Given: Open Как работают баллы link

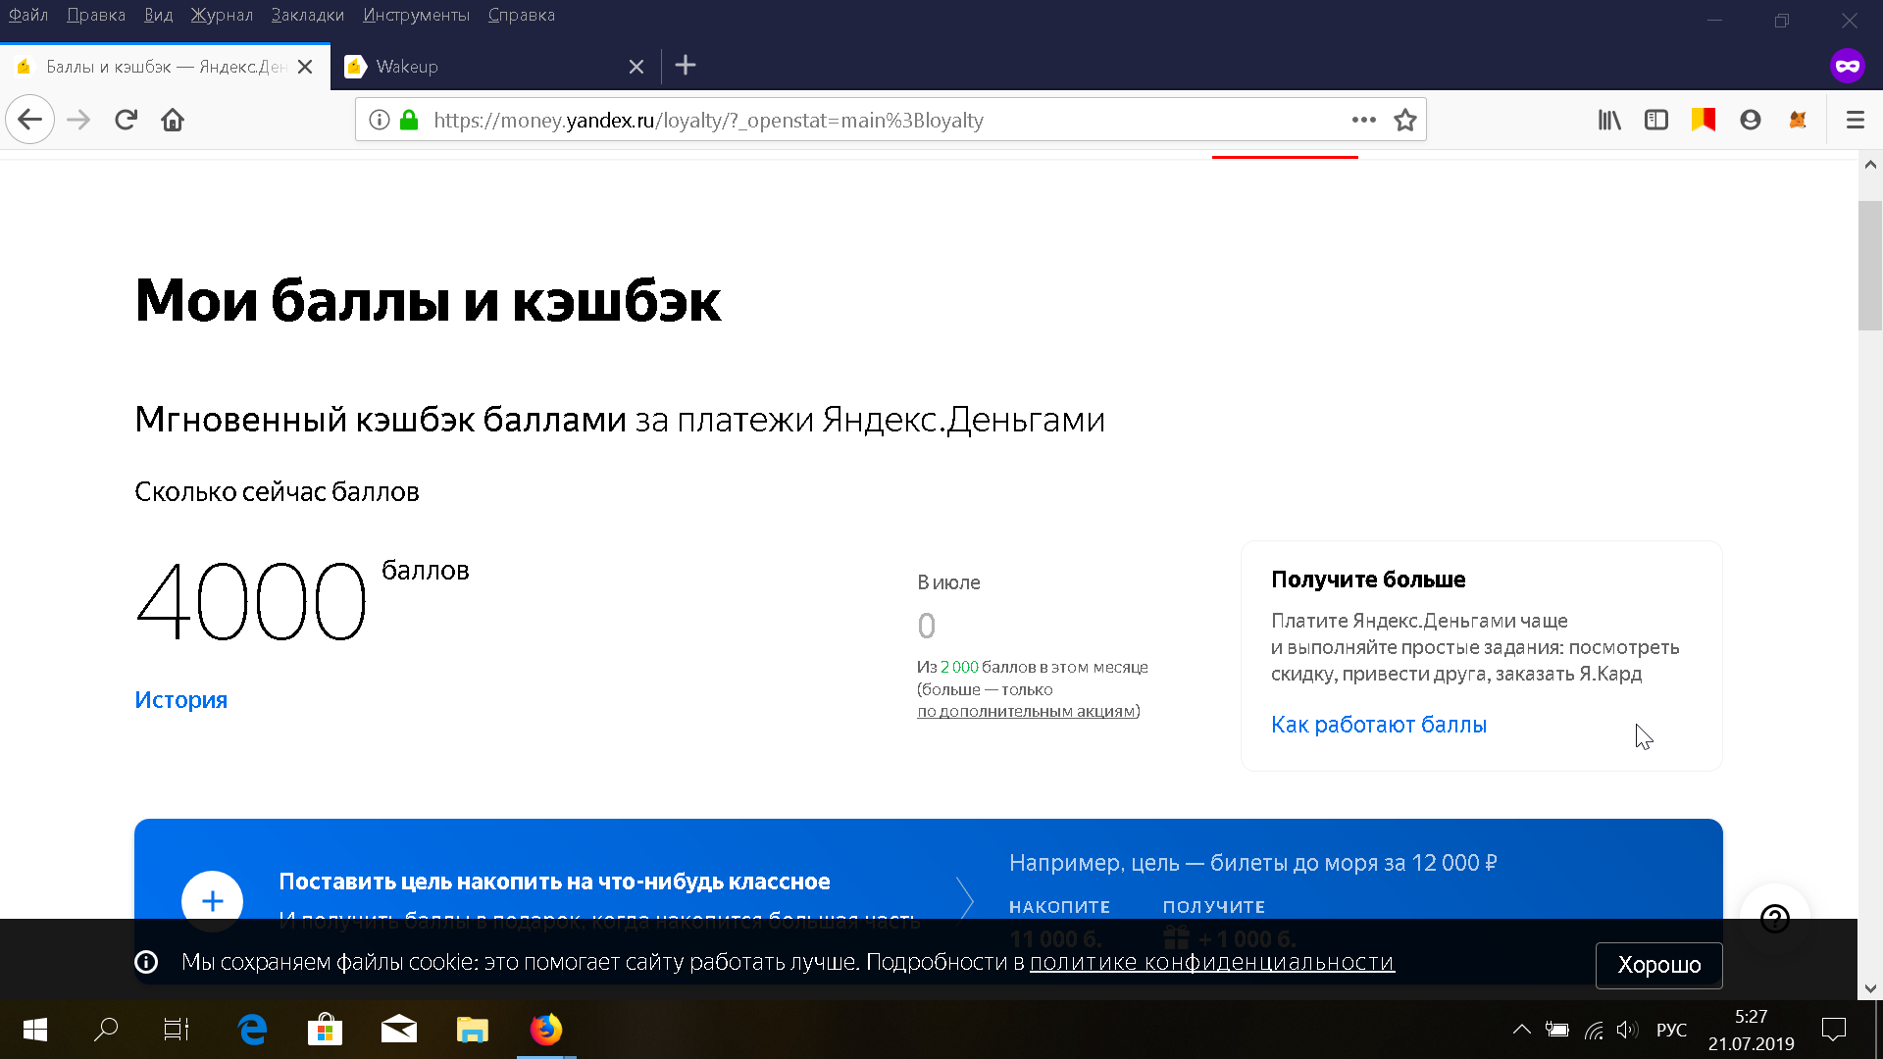Looking at the screenshot, I should coord(1378,725).
